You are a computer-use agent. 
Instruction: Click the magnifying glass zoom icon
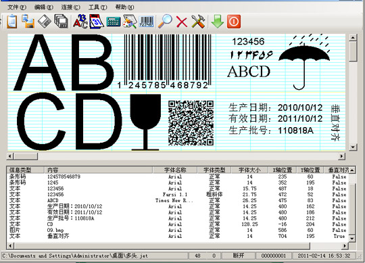(x=165, y=22)
